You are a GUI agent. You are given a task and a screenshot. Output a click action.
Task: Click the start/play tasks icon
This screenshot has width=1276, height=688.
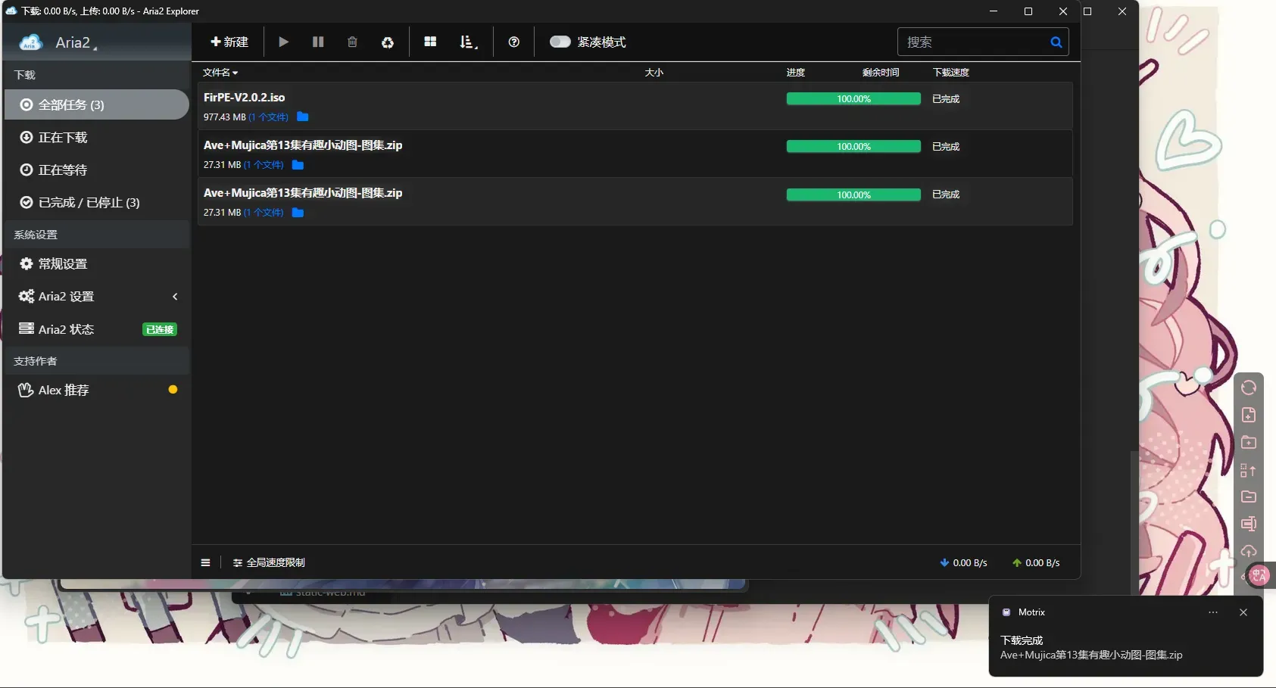point(283,42)
